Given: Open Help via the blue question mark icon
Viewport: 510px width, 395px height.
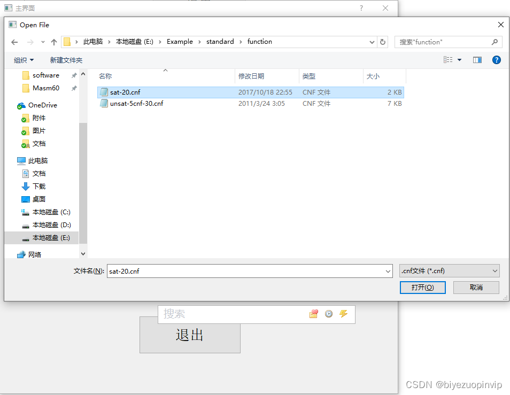Looking at the screenshot, I should click(x=497, y=59).
